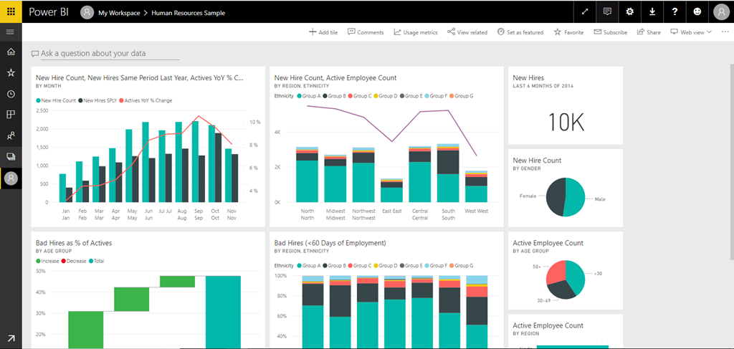The image size is (734, 349).
Task: Open Workspaces icon in the sidebar
Action: pos(11,157)
